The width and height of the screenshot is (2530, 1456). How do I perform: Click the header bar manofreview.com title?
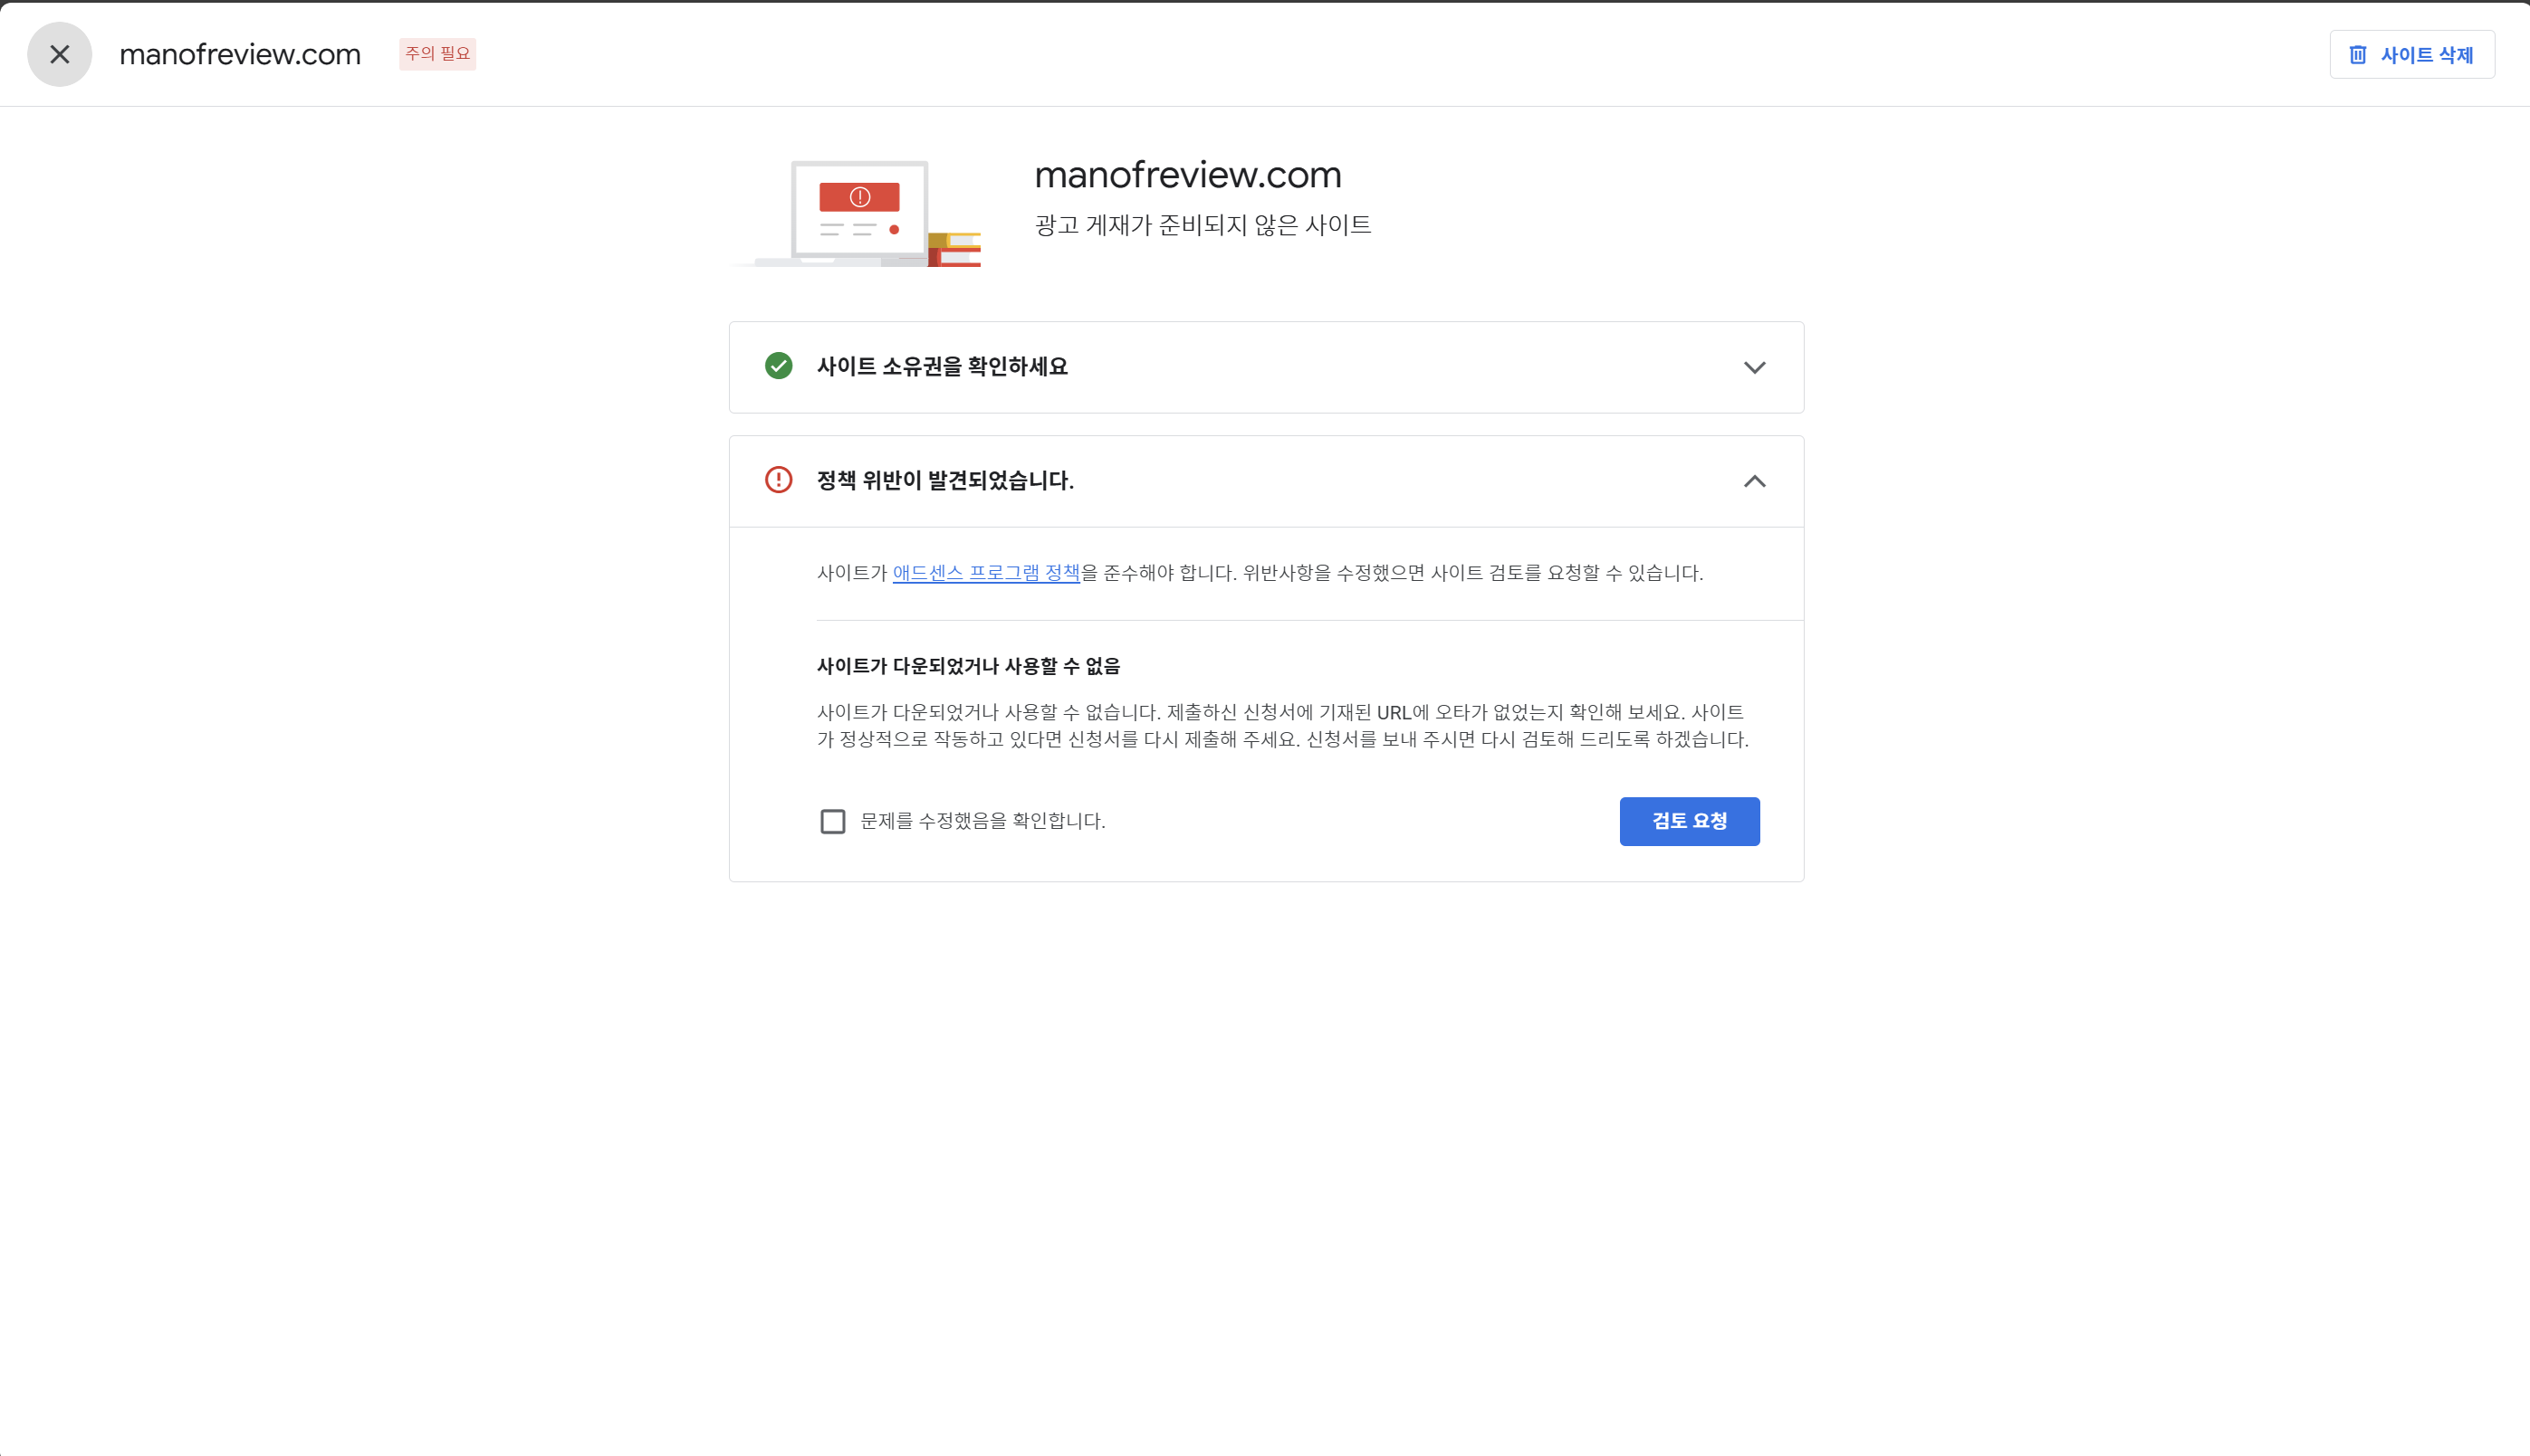240,55
